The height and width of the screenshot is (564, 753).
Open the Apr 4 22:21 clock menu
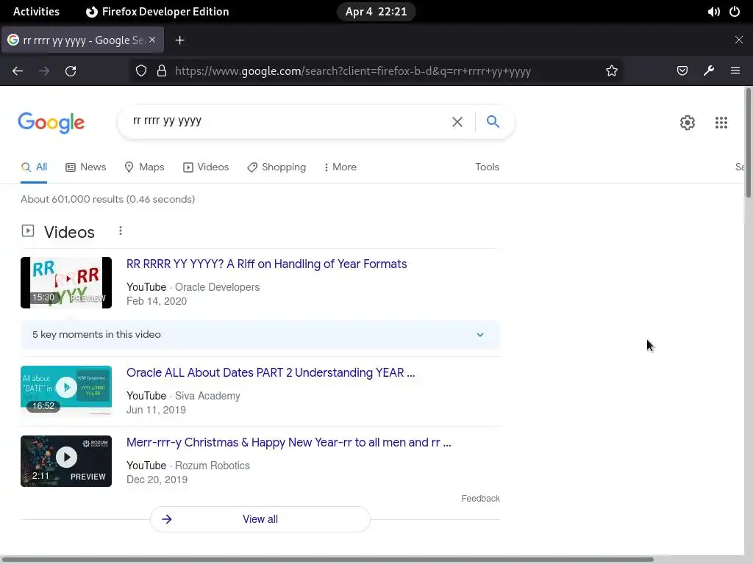point(376,12)
